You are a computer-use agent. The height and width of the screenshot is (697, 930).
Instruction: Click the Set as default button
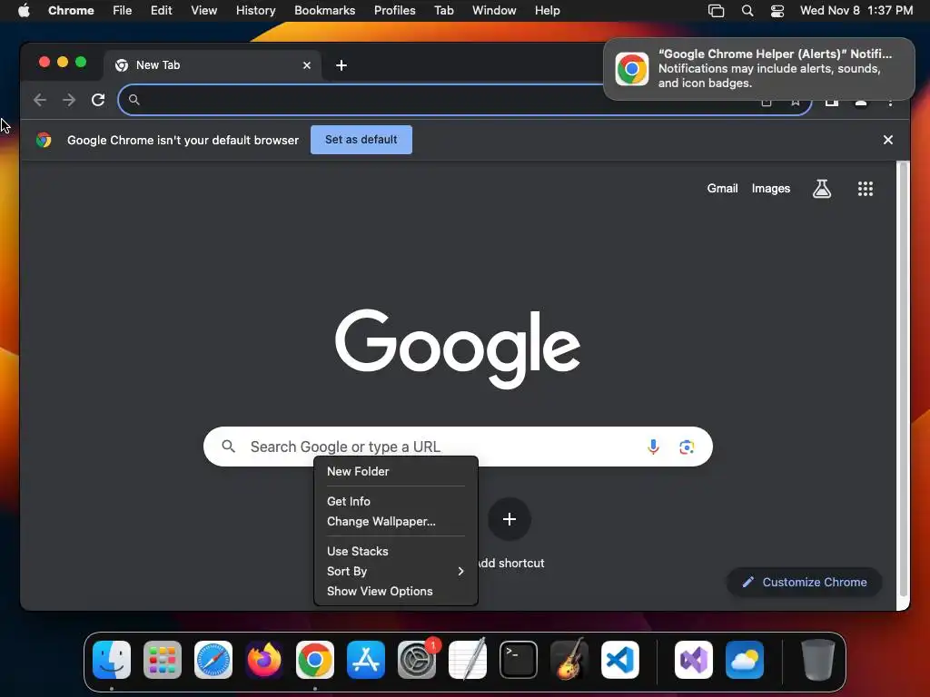point(361,140)
